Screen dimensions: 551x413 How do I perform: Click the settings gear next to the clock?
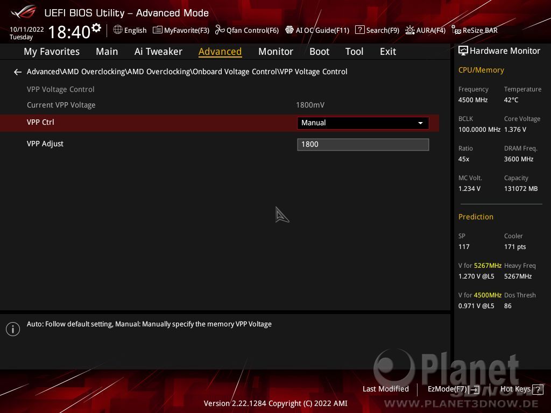96,28
